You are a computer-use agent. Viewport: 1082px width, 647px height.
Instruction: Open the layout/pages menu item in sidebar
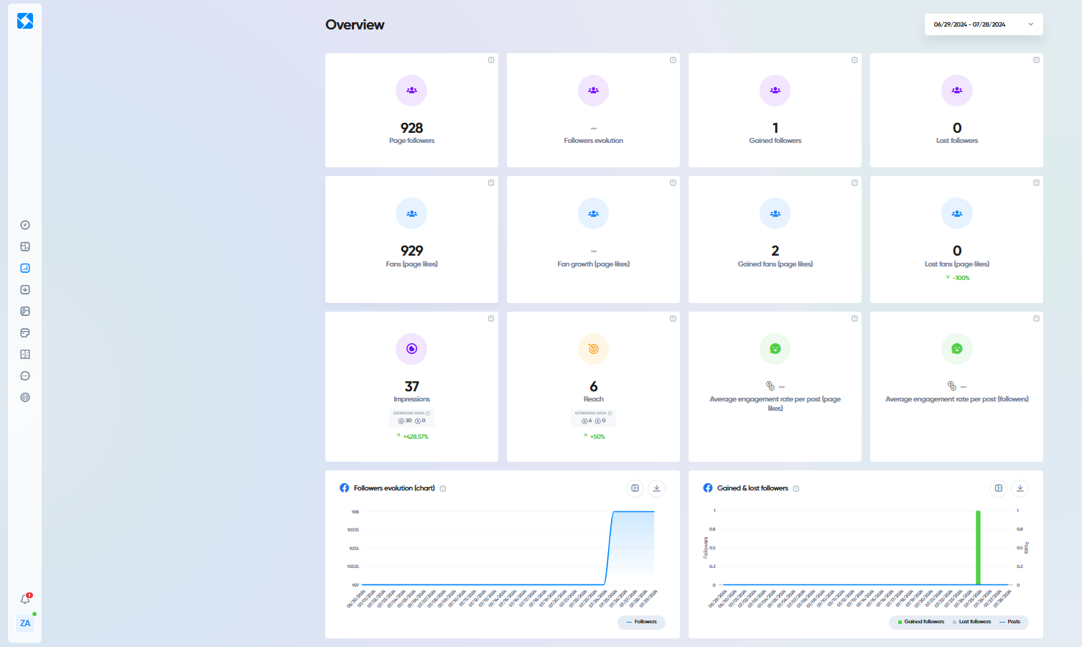coord(24,246)
